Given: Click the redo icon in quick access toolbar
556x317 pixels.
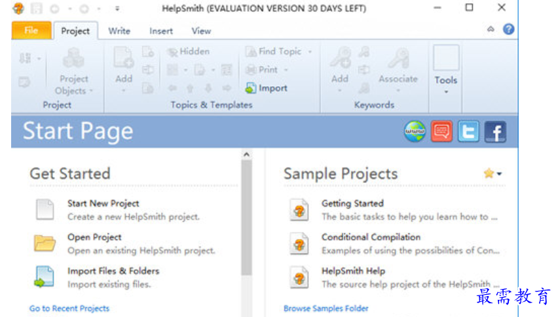Looking at the screenshot, I should tap(84, 8).
